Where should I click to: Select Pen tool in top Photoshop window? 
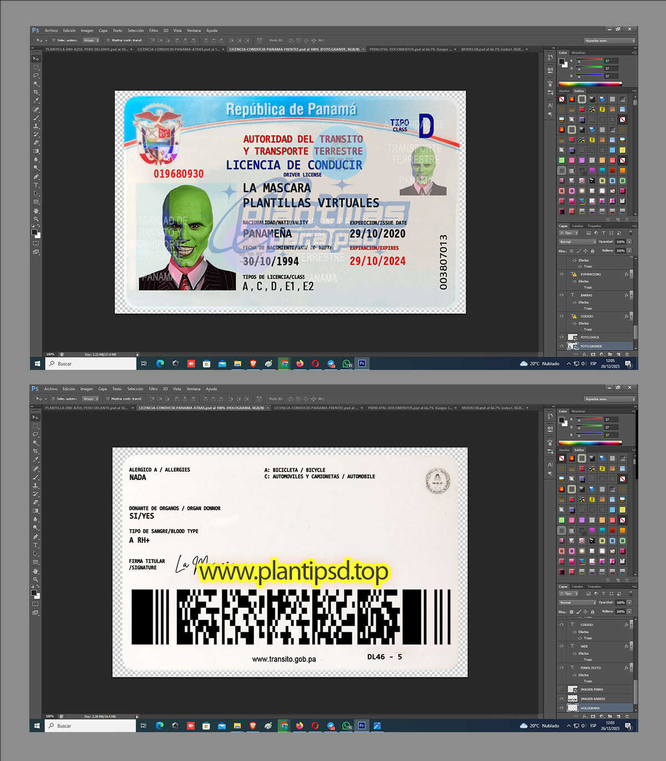pos(36,176)
